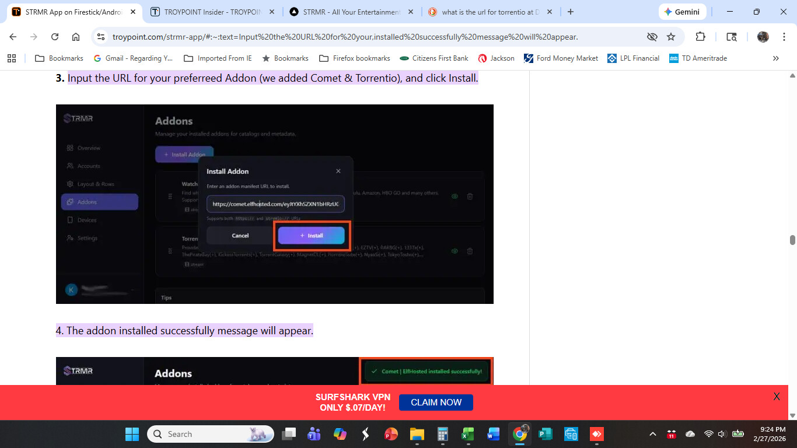Open the Extensions puzzle icon
The width and height of the screenshot is (797, 448).
[x=700, y=37]
